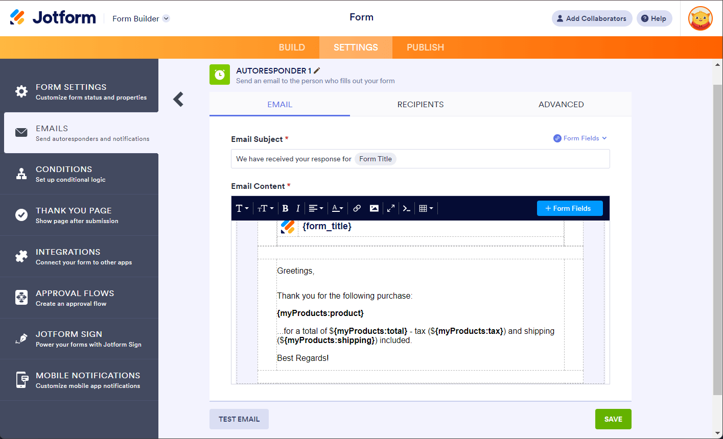The width and height of the screenshot is (723, 439).
Task: Click 'Best Regards!' in the email body
Action: (x=302, y=358)
